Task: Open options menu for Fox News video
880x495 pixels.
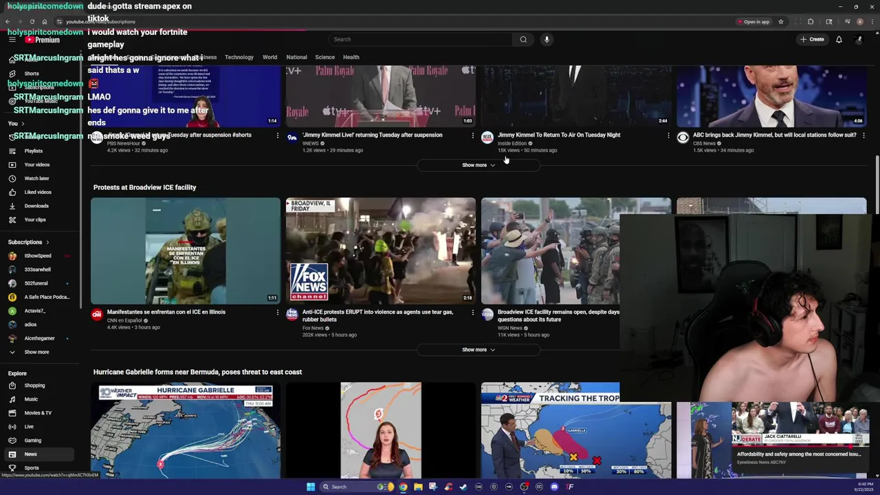Action: (473, 312)
